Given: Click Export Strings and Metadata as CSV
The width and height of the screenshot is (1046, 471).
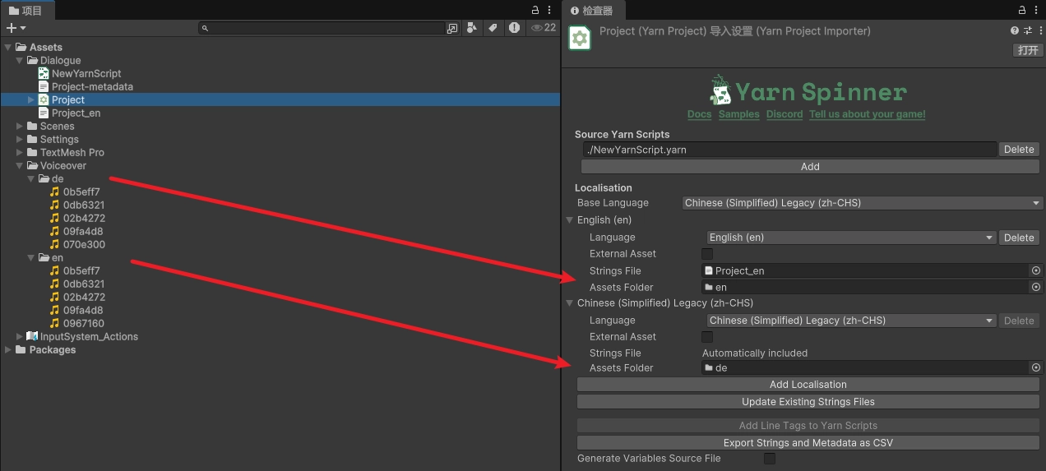Looking at the screenshot, I should click(x=808, y=443).
